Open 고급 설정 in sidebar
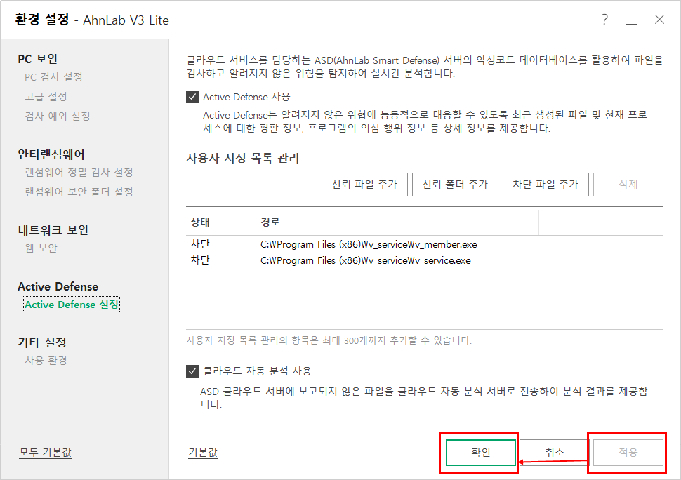 pyautogui.click(x=46, y=96)
